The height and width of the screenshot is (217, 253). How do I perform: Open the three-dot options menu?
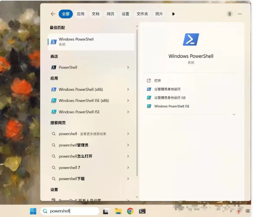[x=240, y=14]
